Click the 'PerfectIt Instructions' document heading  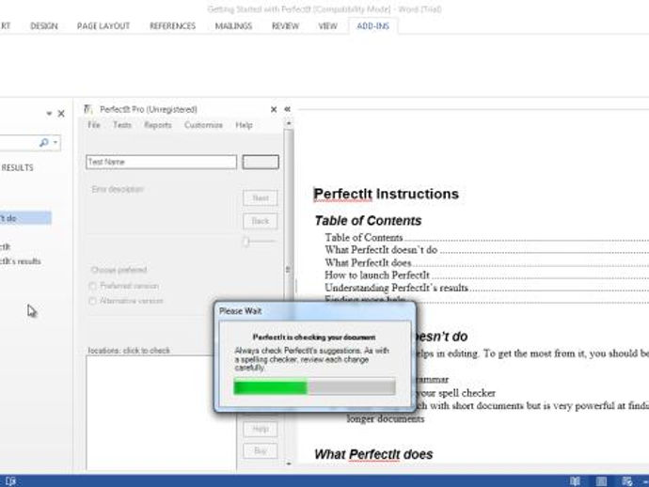point(387,194)
